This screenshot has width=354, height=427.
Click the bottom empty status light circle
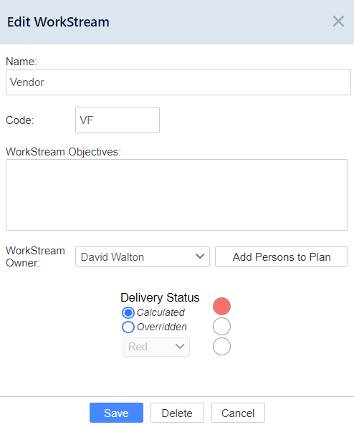coord(221,346)
